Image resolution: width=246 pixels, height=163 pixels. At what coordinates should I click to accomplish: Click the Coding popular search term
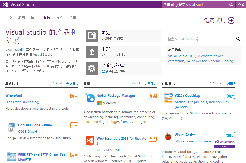(228, 61)
